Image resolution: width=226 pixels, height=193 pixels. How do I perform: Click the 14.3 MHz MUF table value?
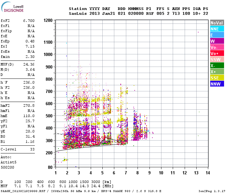tap(84, 186)
